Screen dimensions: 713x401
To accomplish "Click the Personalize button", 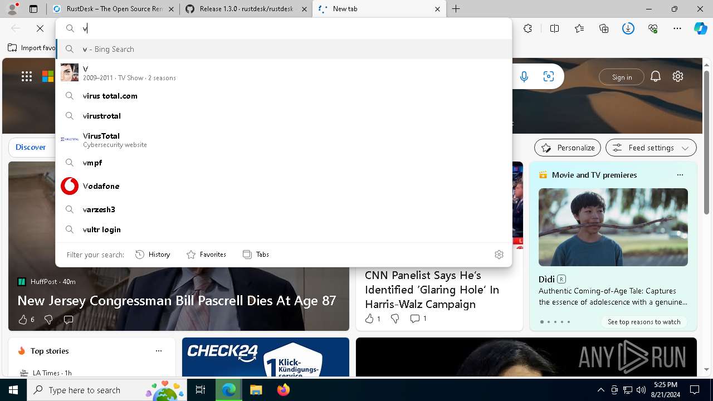I will (568, 148).
